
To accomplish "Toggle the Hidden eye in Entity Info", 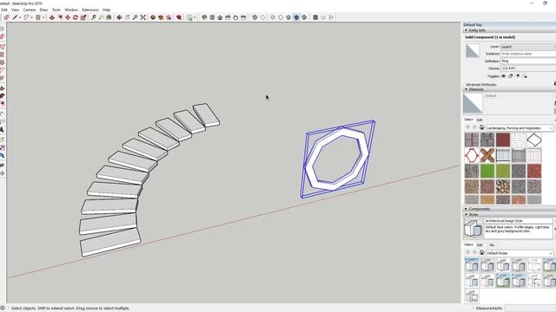I will click(x=503, y=76).
